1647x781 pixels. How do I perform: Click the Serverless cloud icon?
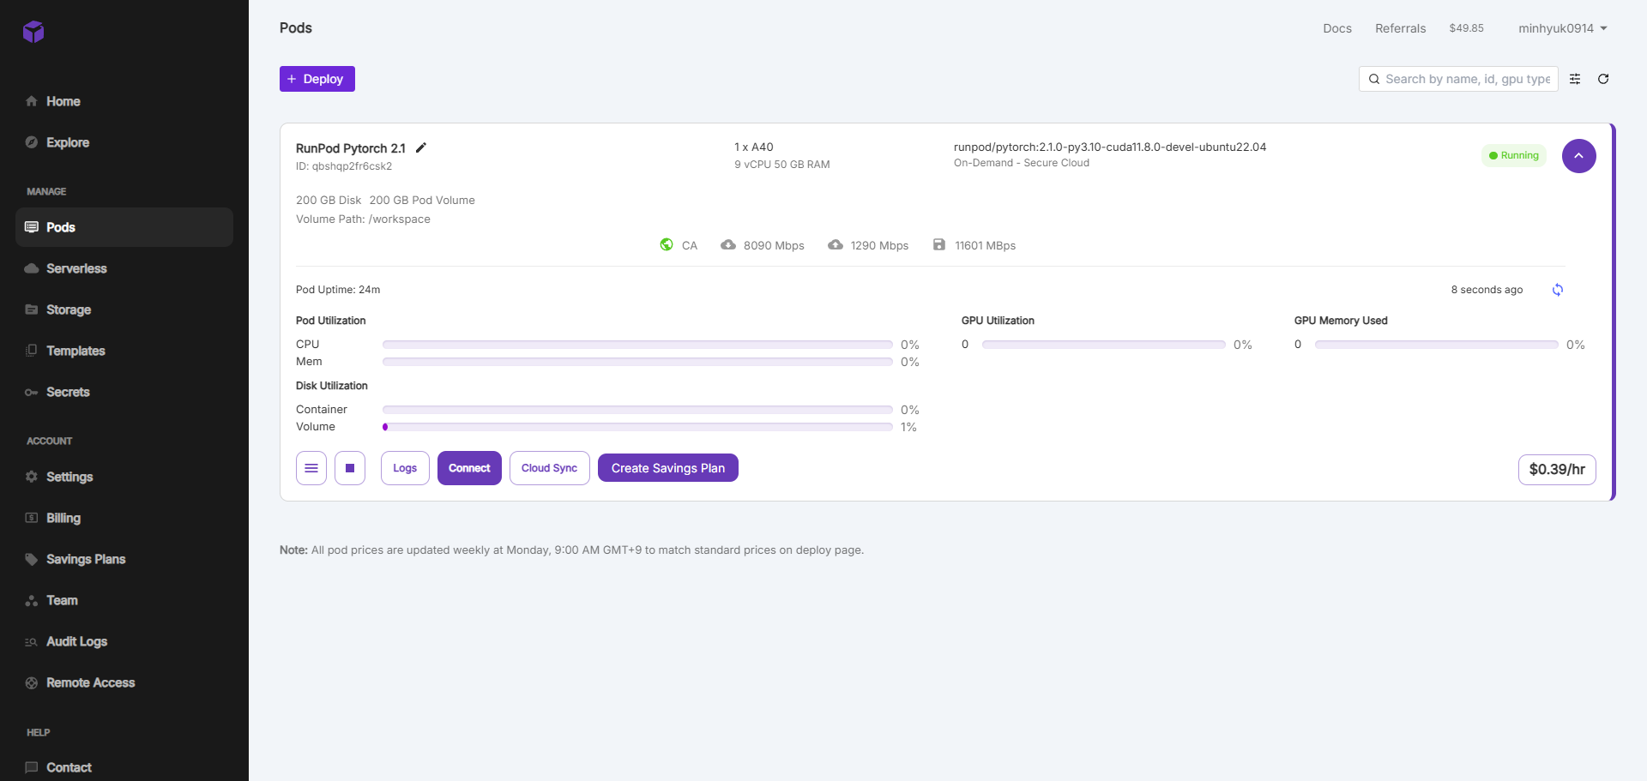(x=32, y=268)
